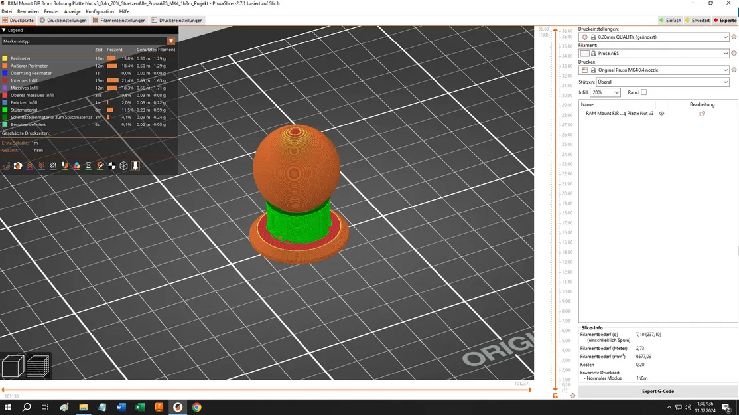The width and height of the screenshot is (739, 415).
Task: Open Stützen dropdown showing Überall
Action: tap(663, 82)
